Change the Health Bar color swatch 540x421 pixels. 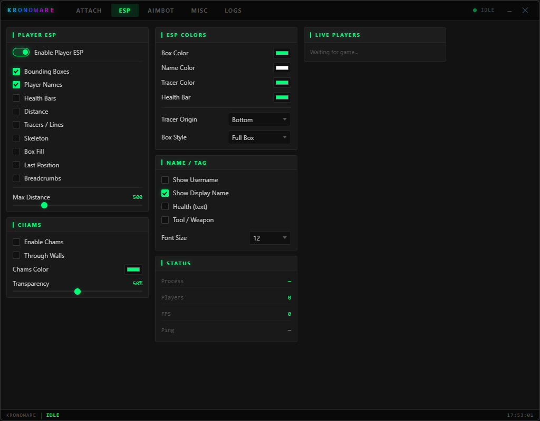pos(282,97)
